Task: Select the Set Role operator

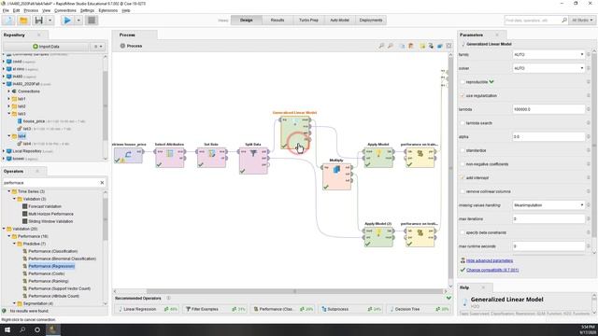Action: pyautogui.click(x=212, y=158)
